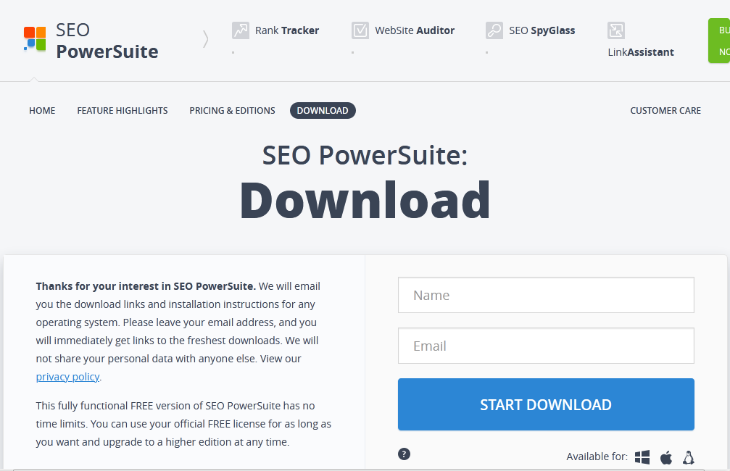Click the chevron arrow beside the logo
This screenshot has width=730, height=471.
[x=205, y=39]
